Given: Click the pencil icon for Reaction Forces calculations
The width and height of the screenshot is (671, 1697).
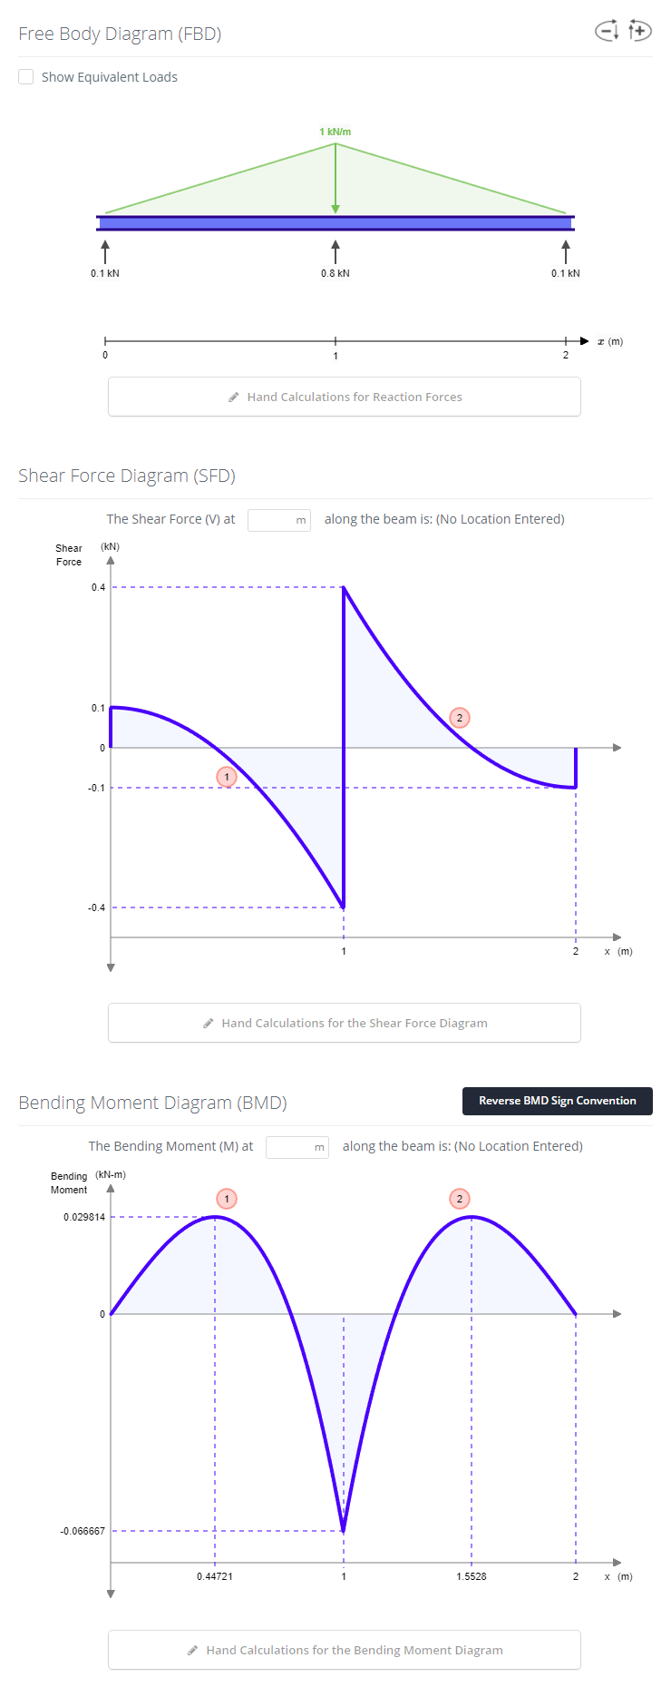Looking at the screenshot, I should pos(231,397).
